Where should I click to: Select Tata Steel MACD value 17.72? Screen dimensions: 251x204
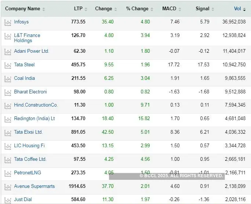coord(174,65)
